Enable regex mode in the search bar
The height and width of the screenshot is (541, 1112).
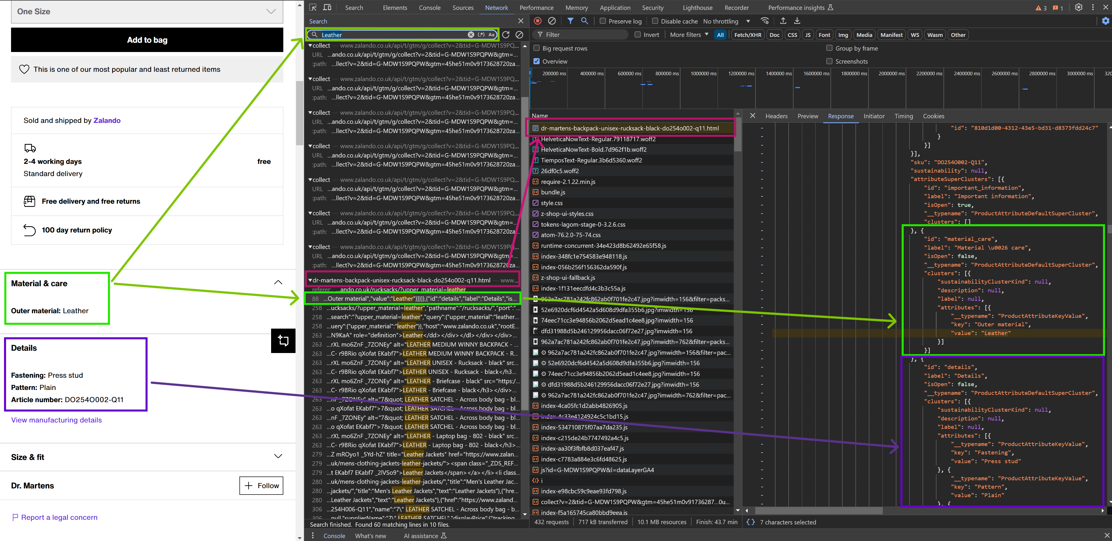pyautogui.click(x=481, y=35)
